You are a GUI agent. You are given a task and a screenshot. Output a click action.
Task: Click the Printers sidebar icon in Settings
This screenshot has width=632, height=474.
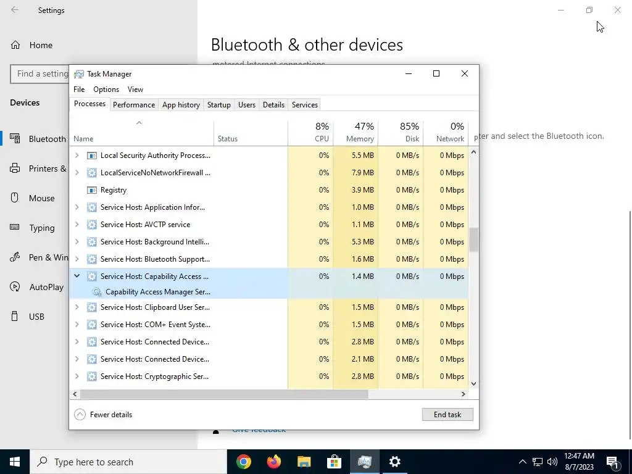point(15,168)
